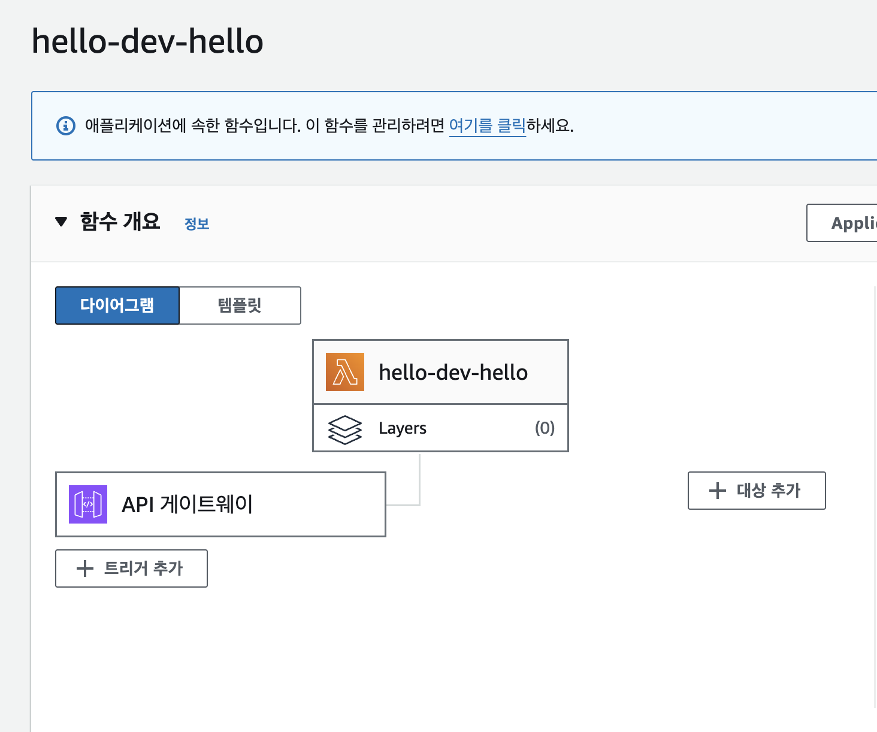Click the Layers stack icon
877x732 pixels.
pos(345,429)
